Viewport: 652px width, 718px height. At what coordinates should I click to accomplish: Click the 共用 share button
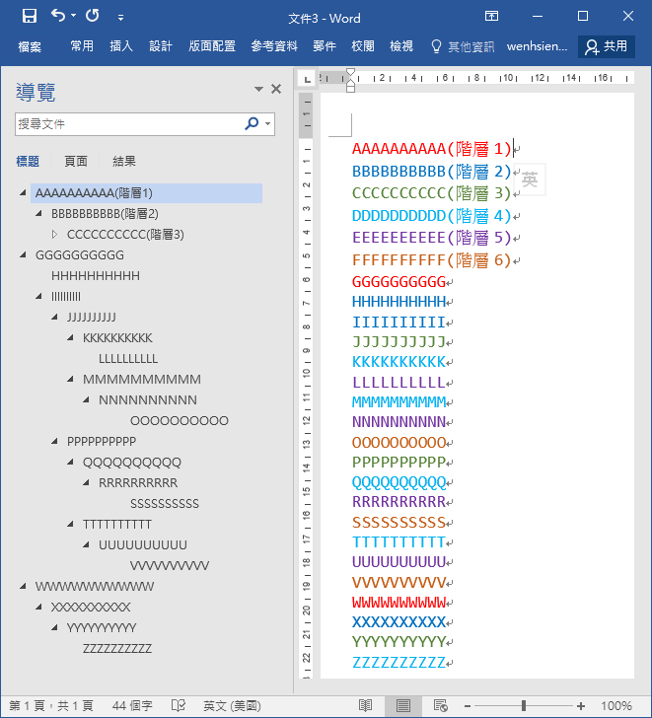(607, 46)
